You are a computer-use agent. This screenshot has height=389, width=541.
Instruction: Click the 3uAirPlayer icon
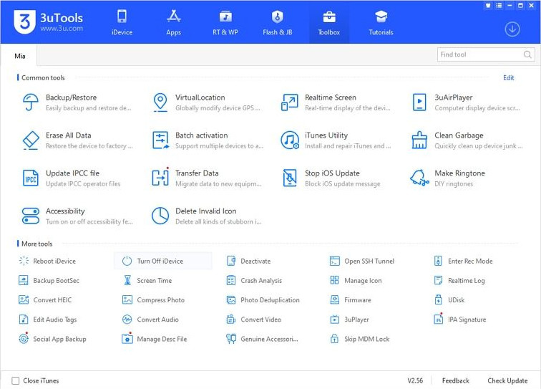[419, 102]
